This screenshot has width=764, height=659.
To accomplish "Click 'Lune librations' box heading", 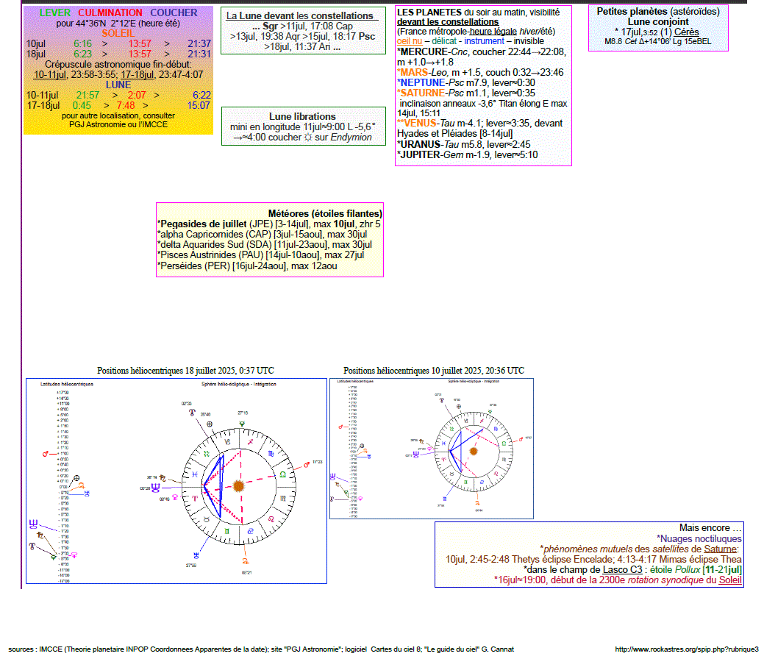I will (x=302, y=116).
